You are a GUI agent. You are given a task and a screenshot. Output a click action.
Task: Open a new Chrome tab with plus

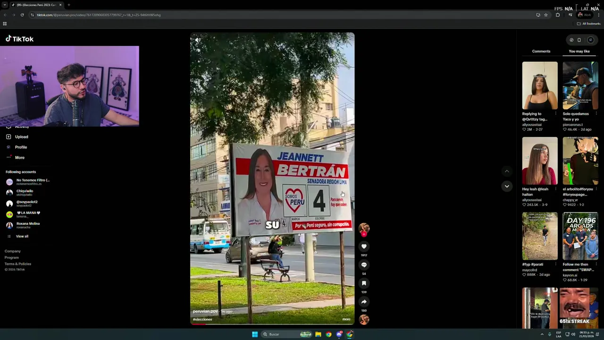69,5
